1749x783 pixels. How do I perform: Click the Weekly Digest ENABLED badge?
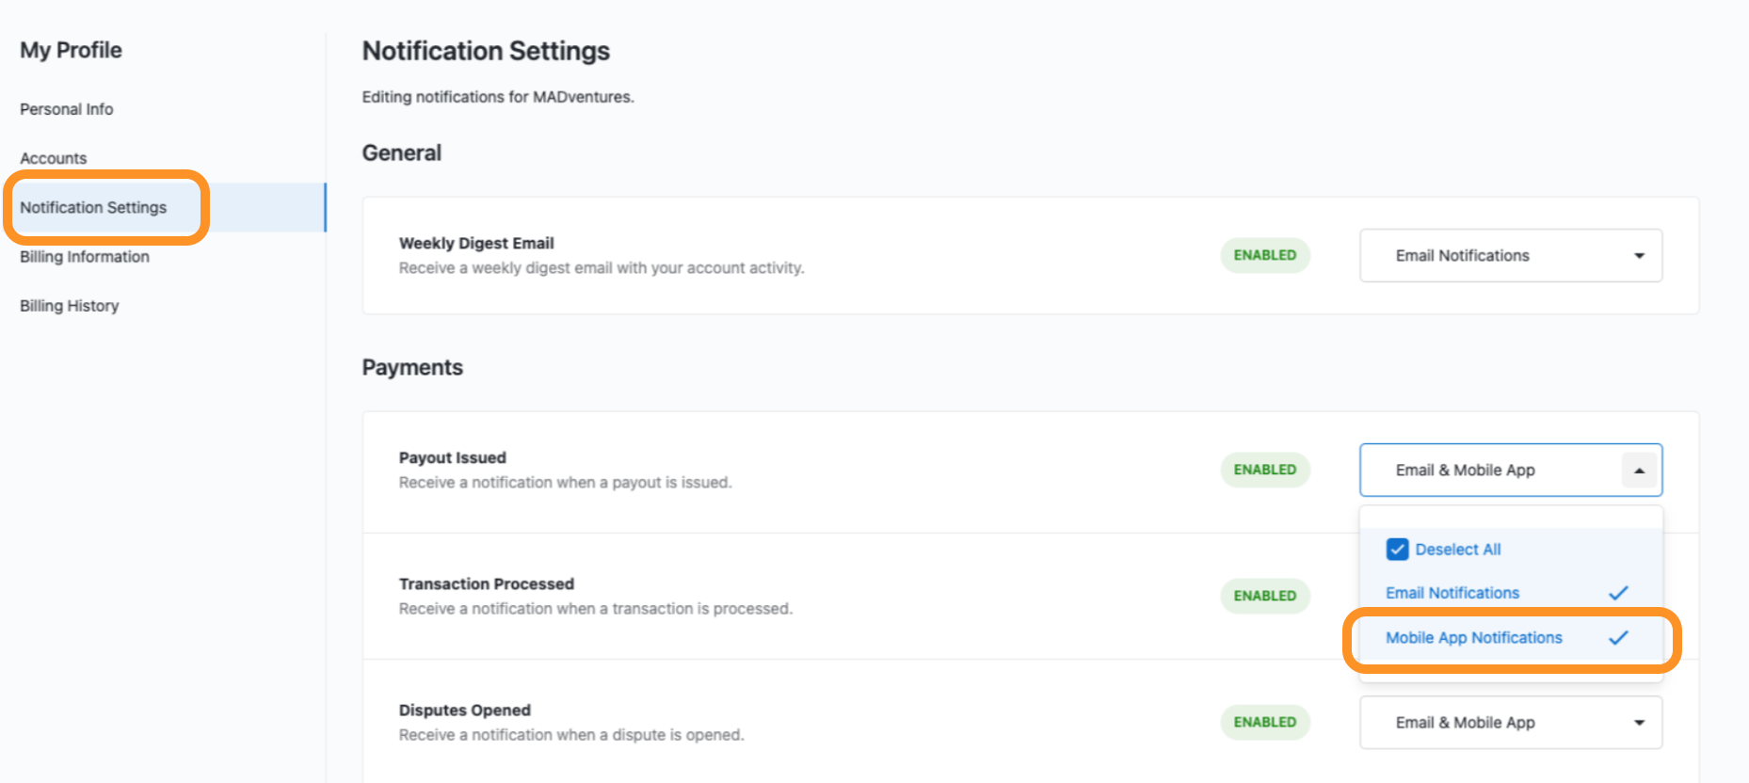pos(1264,255)
